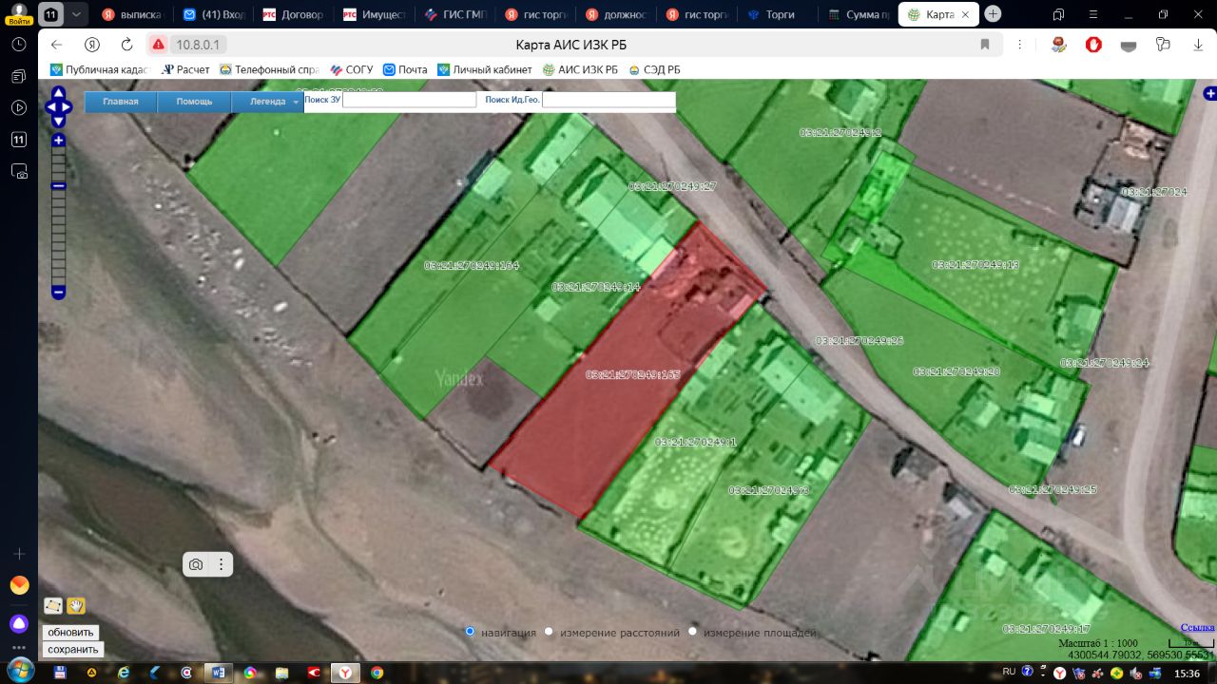Take a screenshot with the camera icon
This screenshot has width=1217, height=684.
196,564
